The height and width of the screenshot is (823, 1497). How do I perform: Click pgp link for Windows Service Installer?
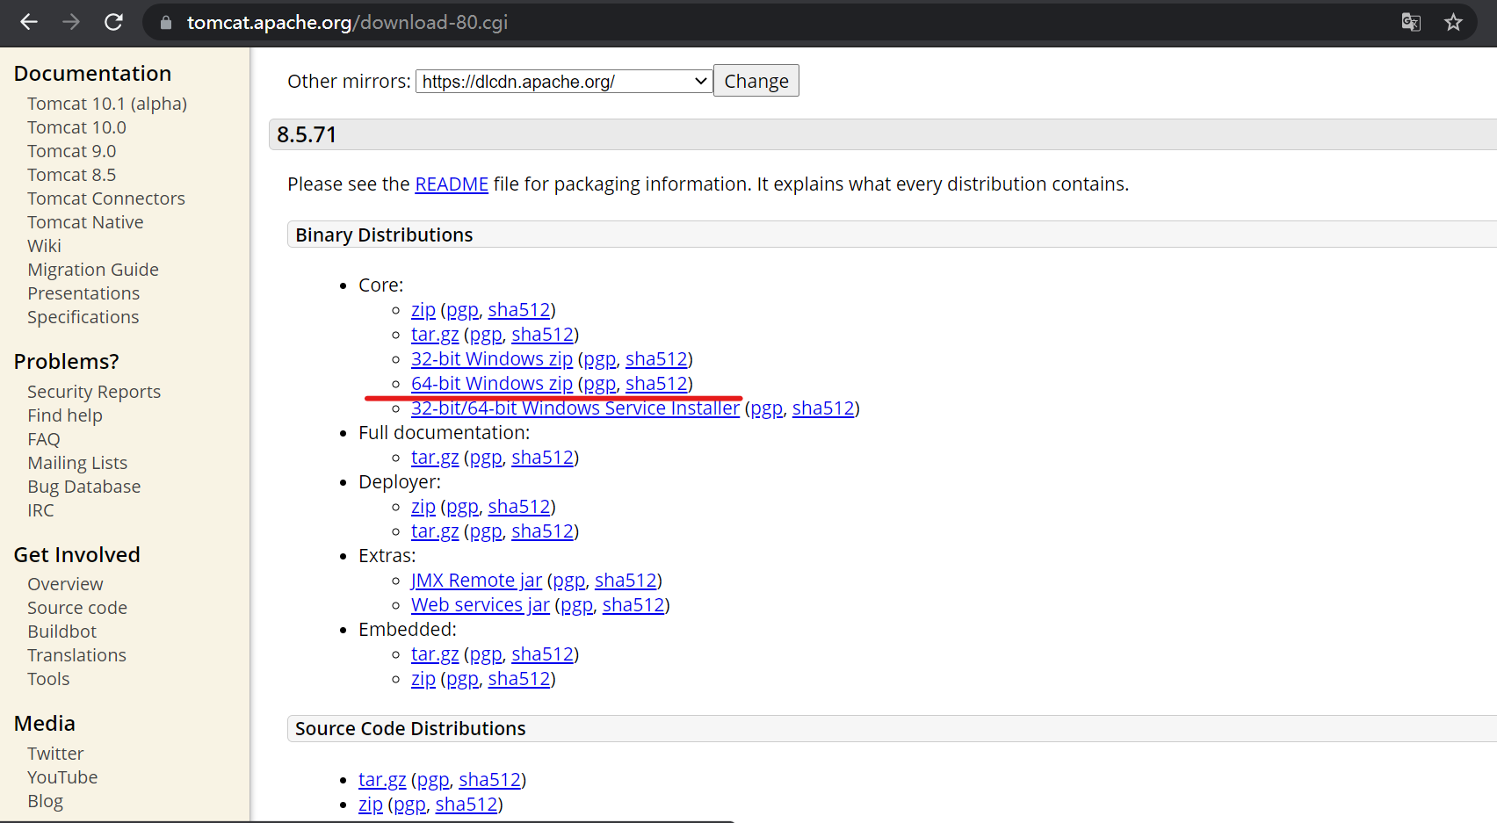click(767, 408)
